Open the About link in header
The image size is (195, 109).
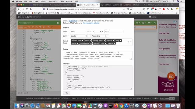153,17
